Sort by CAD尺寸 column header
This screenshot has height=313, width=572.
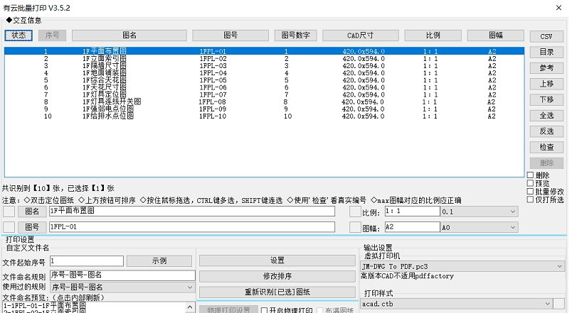pyautogui.click(x=361, y=35)
